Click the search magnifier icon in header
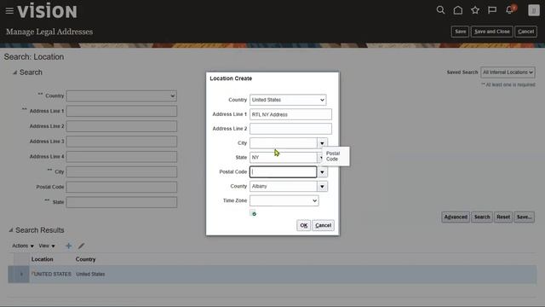545x307 pixels. (440, 10)
